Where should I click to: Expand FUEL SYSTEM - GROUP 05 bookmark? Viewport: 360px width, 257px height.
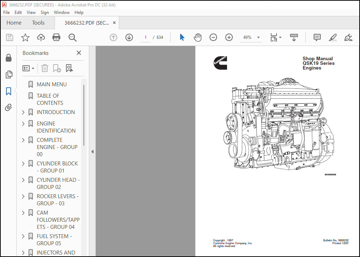coord(23,236)
